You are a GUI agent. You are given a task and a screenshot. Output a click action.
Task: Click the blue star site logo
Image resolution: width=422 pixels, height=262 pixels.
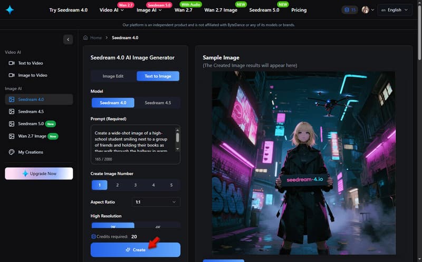(9, 10)
